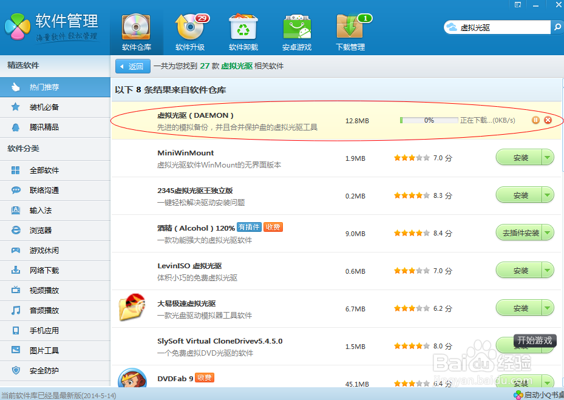Click the 装机必备 star icon
The image size is (564, 400).
coord(15,107)
